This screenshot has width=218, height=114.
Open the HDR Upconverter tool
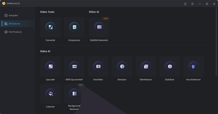(74, 66)
